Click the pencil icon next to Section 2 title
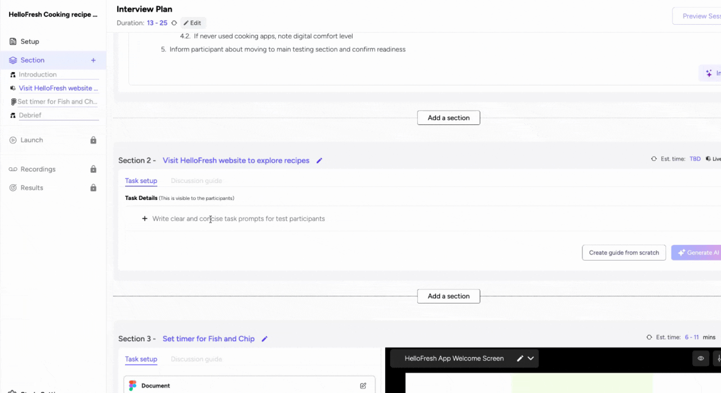The height and width of the screenshot is (393, 721). point(319,160)
